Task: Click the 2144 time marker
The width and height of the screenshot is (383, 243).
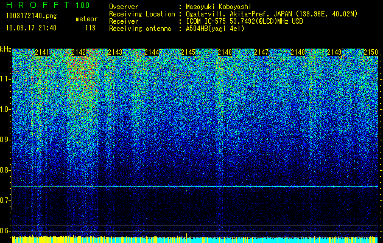Action: [152, 52]
